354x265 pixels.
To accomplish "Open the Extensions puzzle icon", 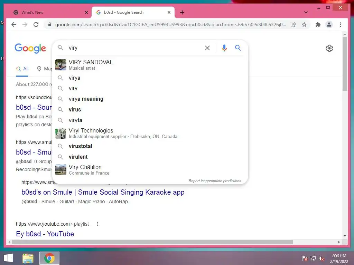I will click(318, 24).
